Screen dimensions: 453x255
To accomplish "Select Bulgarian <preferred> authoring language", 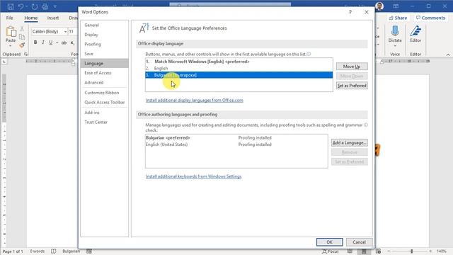I will [236, 138].
